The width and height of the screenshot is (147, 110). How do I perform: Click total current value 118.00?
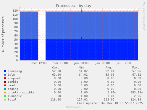[x=56, y=100]
